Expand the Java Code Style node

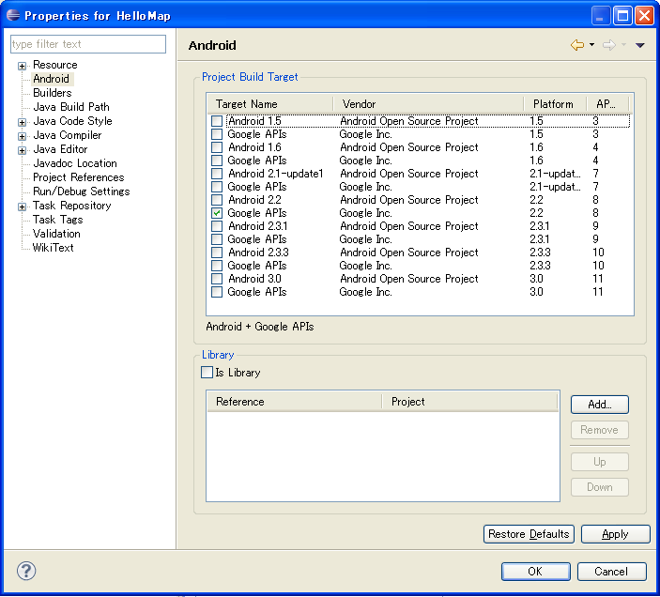(x=22, y=122)
